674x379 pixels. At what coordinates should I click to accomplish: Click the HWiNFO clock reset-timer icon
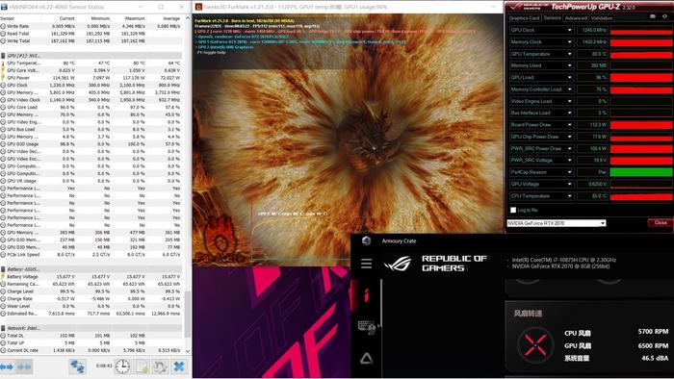(x=122, y=366)
